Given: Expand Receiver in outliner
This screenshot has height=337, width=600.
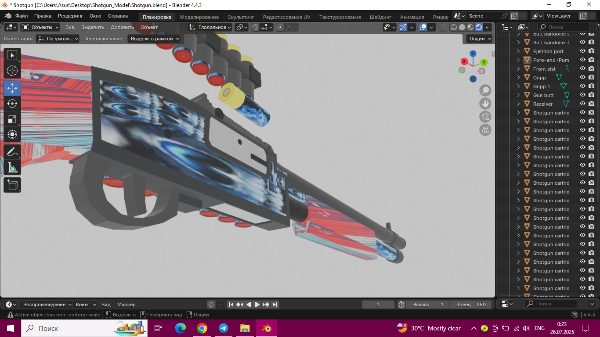Looking at the screenshot, I should pos(518,104).
